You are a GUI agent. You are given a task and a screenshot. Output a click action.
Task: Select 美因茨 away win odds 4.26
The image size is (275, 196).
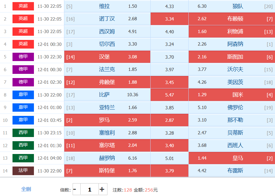(x=232, y=82)
